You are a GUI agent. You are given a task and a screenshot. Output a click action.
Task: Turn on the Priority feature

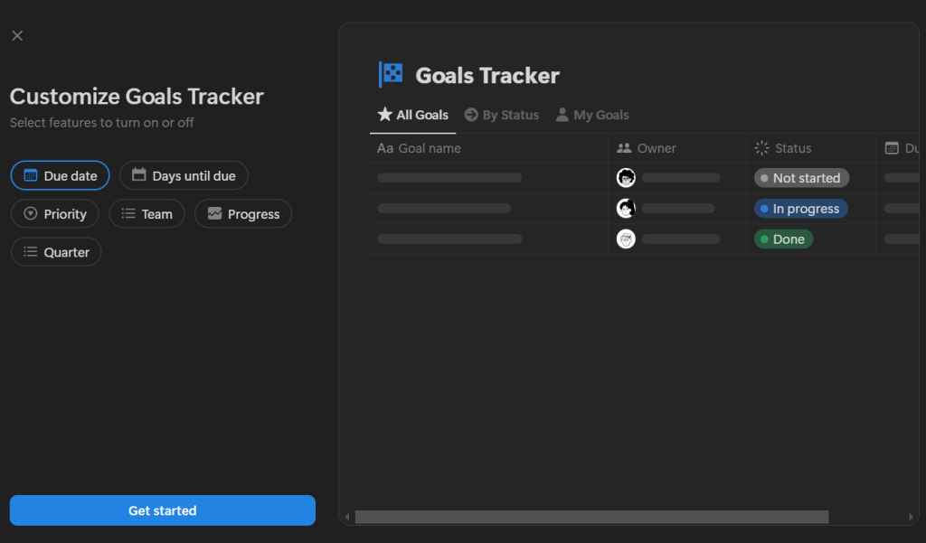(55, 213)
